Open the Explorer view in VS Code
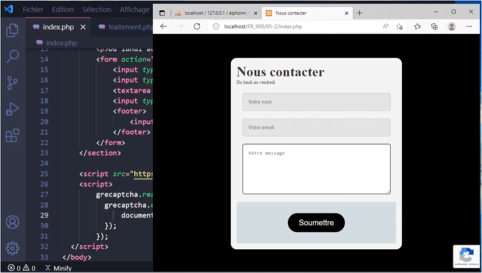This screenshot has height=273, width=482. (x=12, y=30)
